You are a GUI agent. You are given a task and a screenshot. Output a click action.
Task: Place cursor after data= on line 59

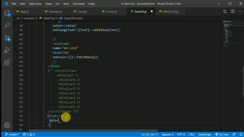pos(59,120)
